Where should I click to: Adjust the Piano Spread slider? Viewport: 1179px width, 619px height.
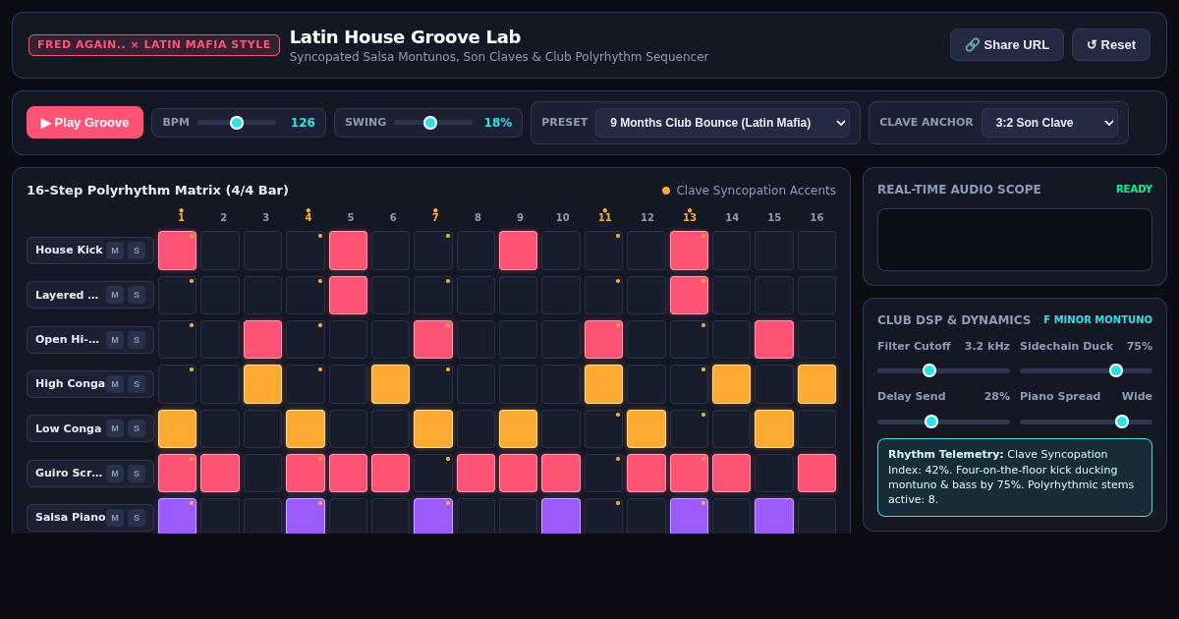coord(1086,422)
